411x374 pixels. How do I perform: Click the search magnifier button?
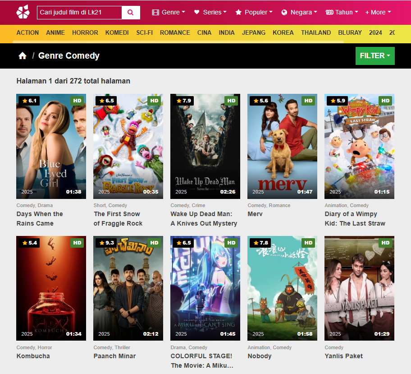pos(131,12)
